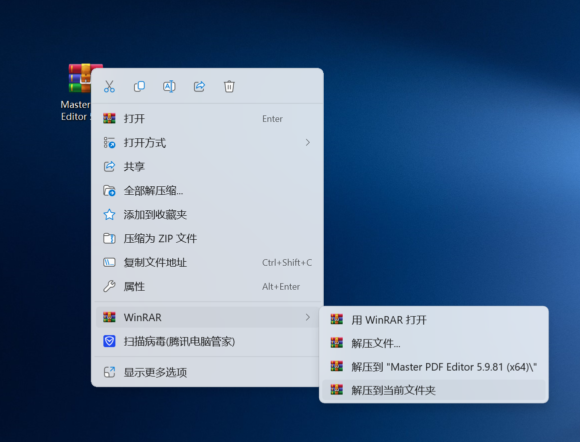Open 显示更多选项 for the classic menu
The image size is (580, 442).
point(155,373)
